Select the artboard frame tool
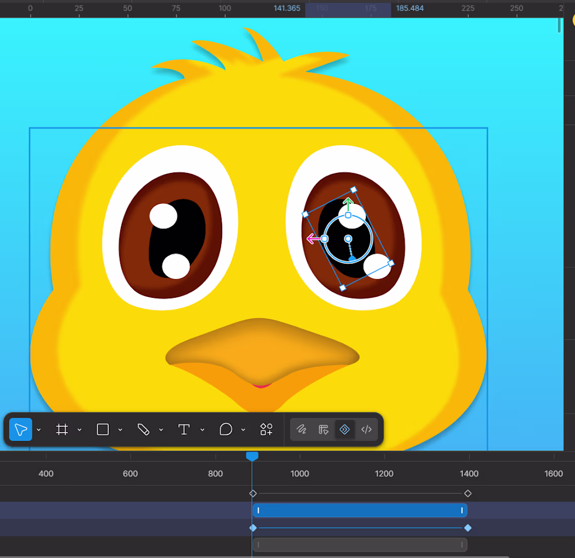575x558 pixels. click(62, 429)
